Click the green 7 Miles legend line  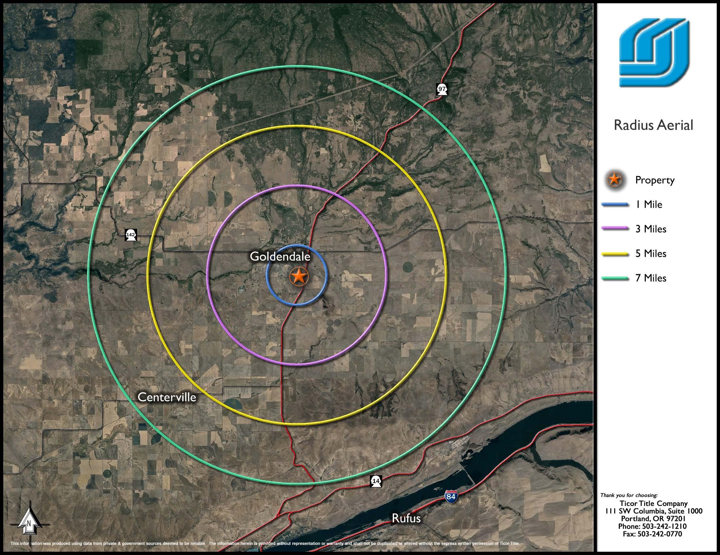pos(615,278)
